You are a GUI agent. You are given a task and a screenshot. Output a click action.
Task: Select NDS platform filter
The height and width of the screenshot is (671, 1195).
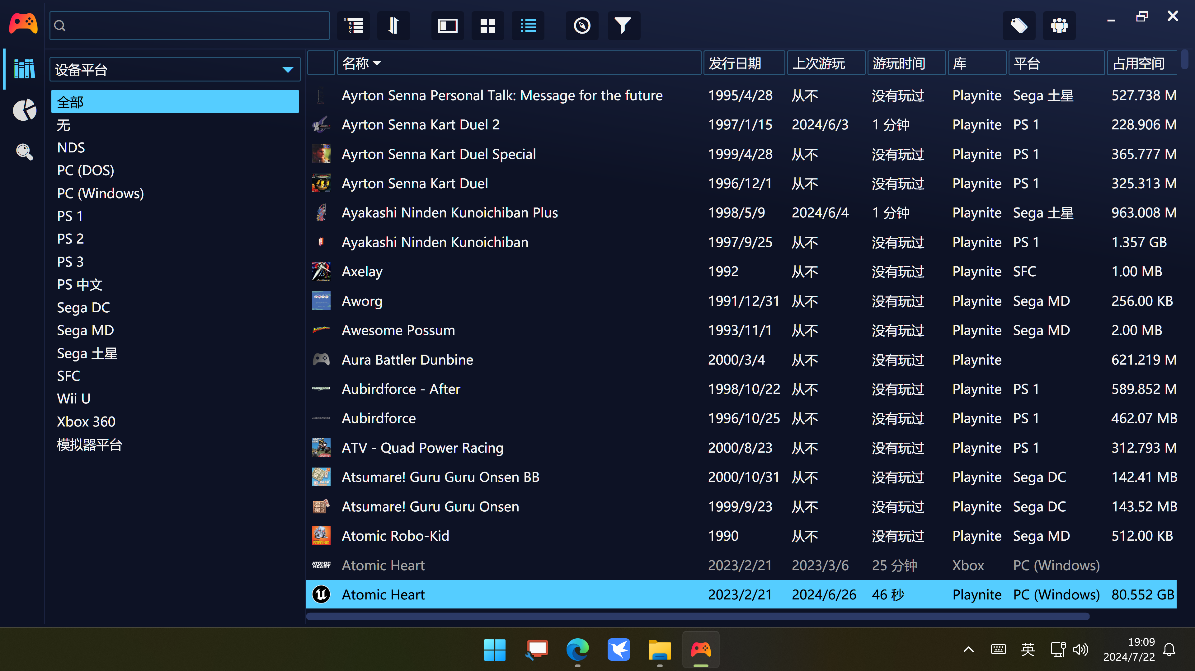point(175,147)
